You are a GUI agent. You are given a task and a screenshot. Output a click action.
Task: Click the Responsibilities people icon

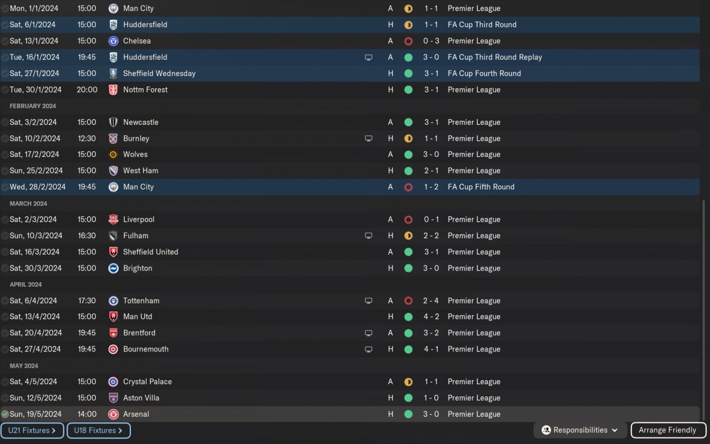pyautogui.click(x=546, y=430)
